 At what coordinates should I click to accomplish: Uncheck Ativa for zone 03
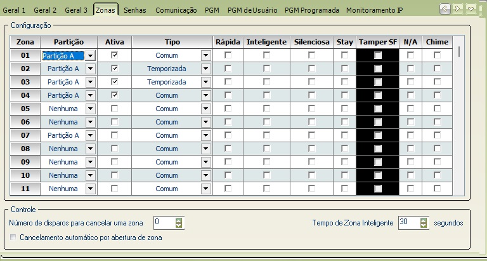point(115,82)
